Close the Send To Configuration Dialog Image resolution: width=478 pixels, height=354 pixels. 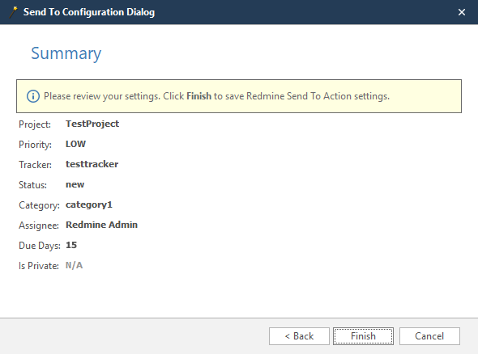pos(462,12)
